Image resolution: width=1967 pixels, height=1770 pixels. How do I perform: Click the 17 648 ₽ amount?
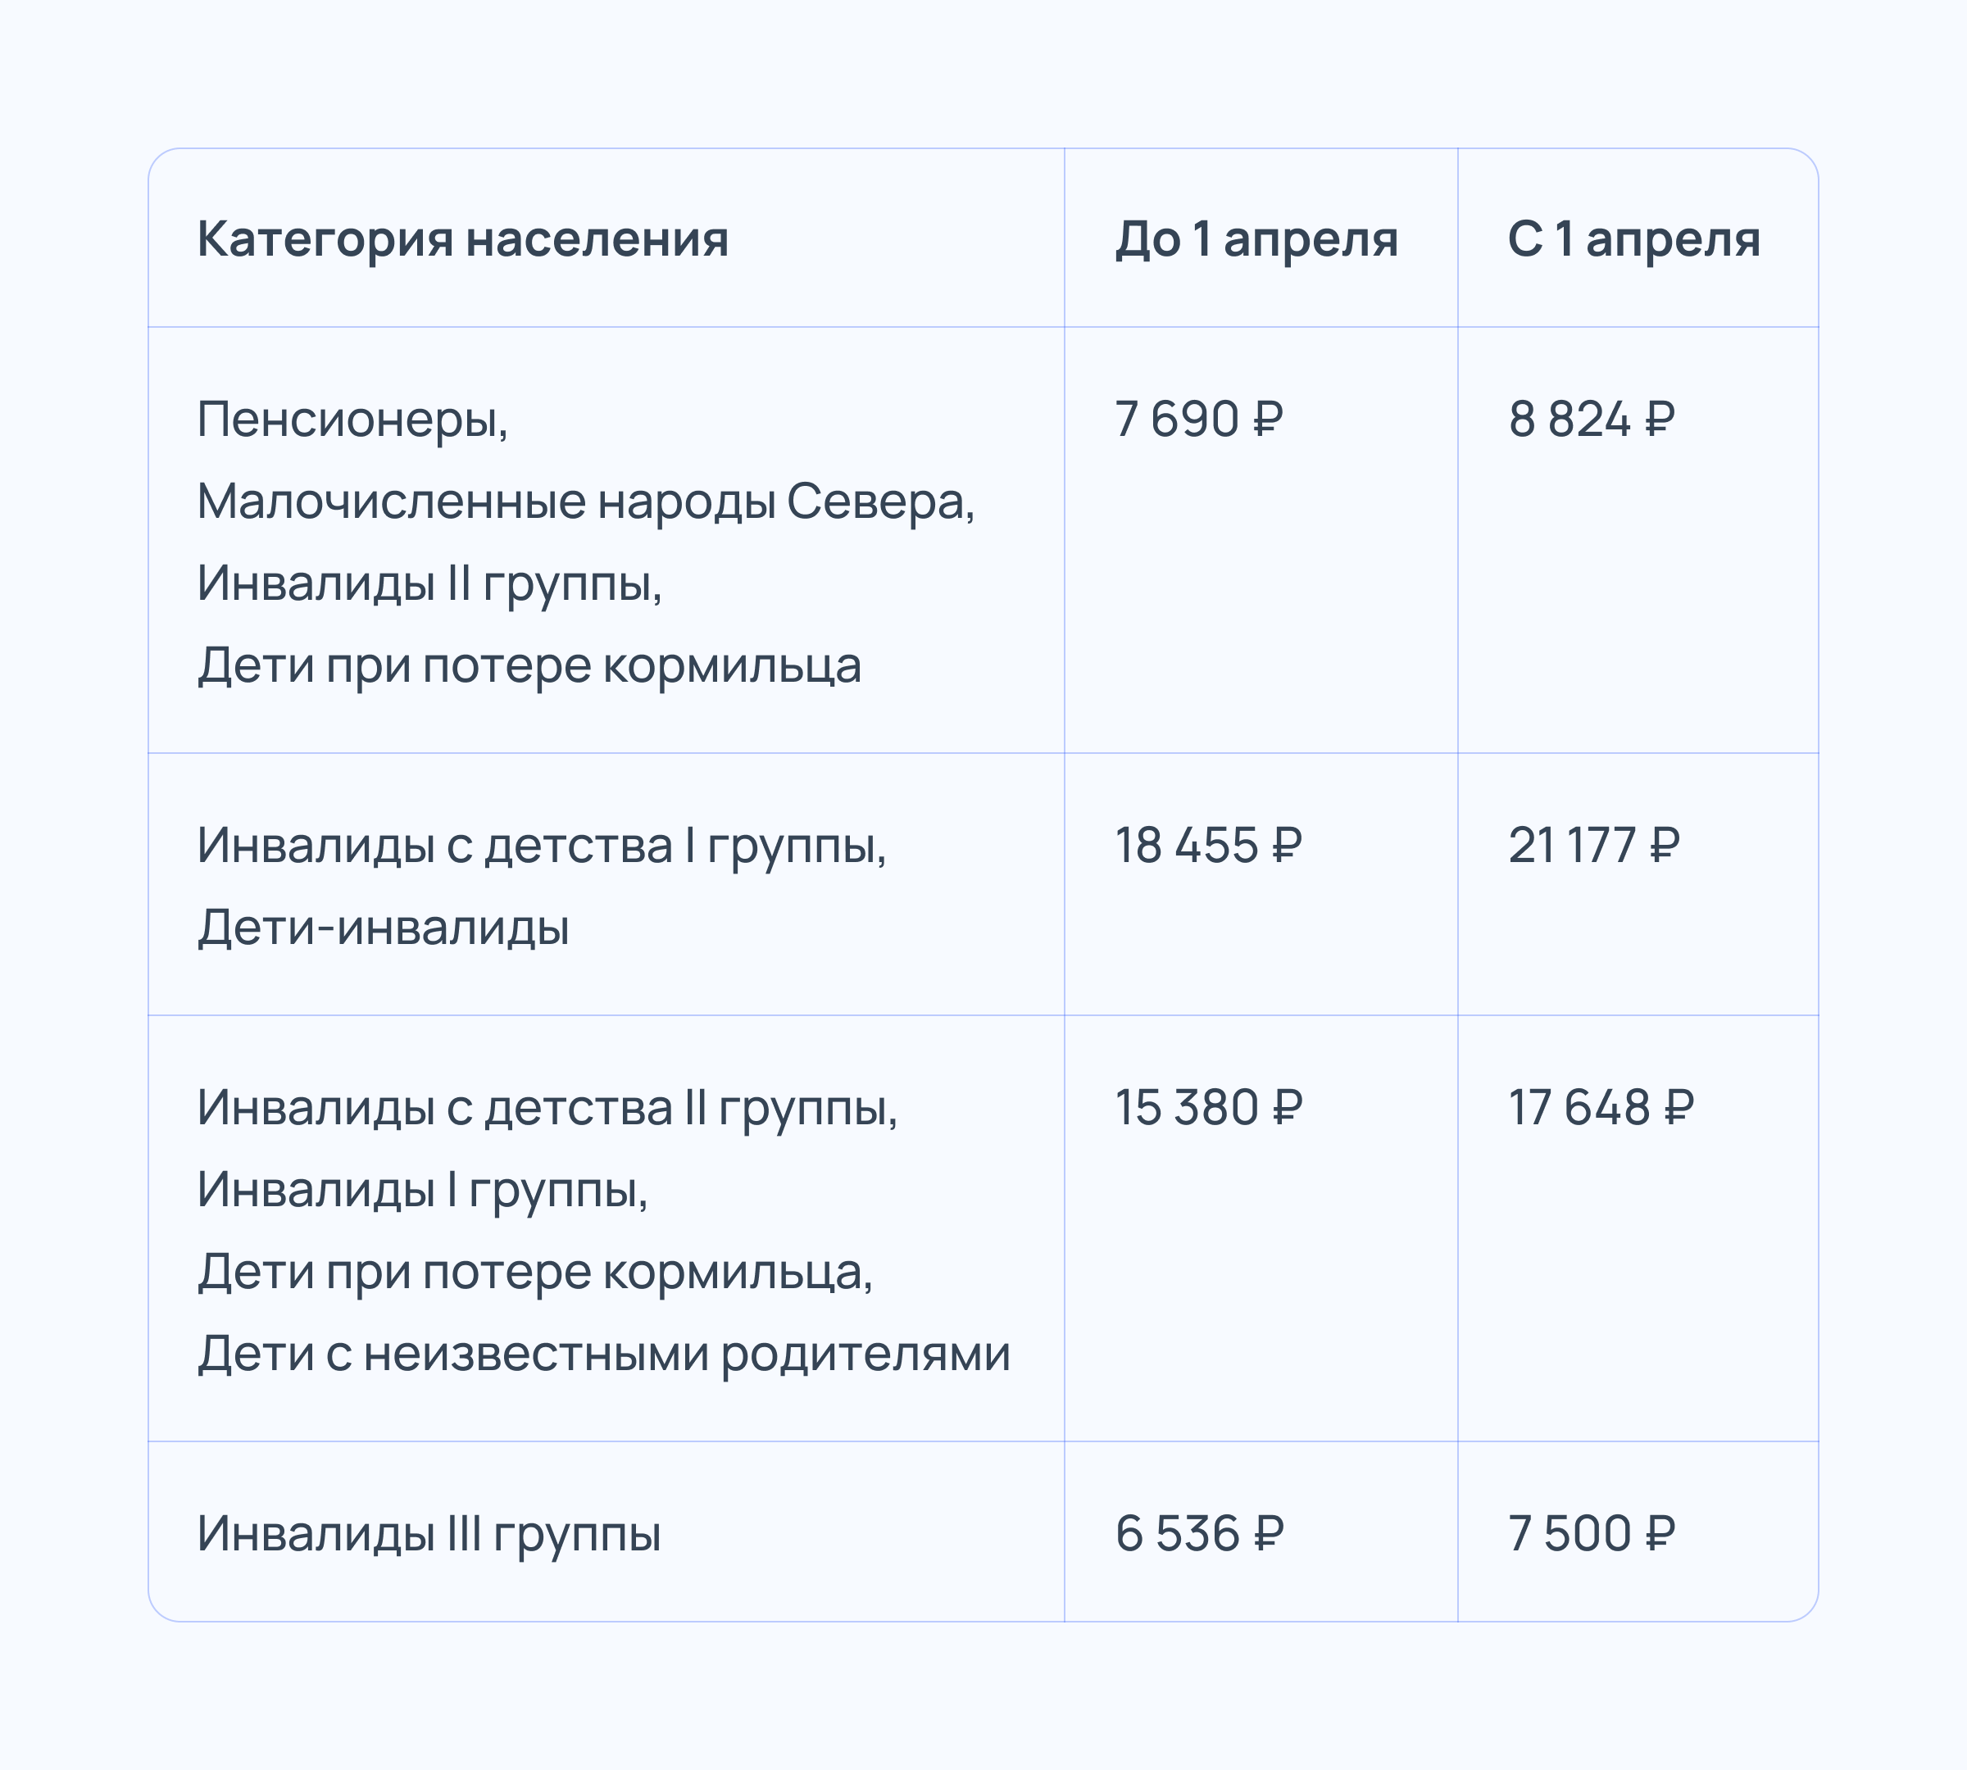pyautogui.click(x=1601, y=1109)
